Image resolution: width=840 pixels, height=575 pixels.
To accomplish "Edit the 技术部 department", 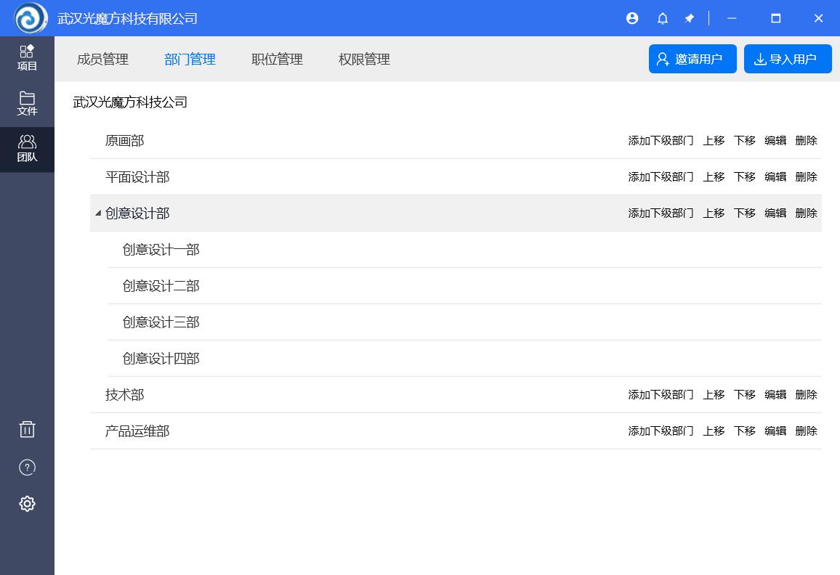I will [775, 395].
